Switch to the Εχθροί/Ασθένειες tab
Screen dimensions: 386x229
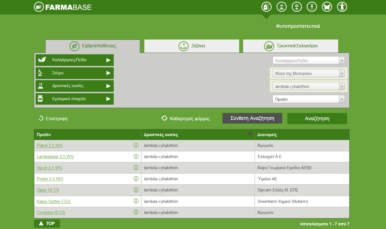[93, 46]
